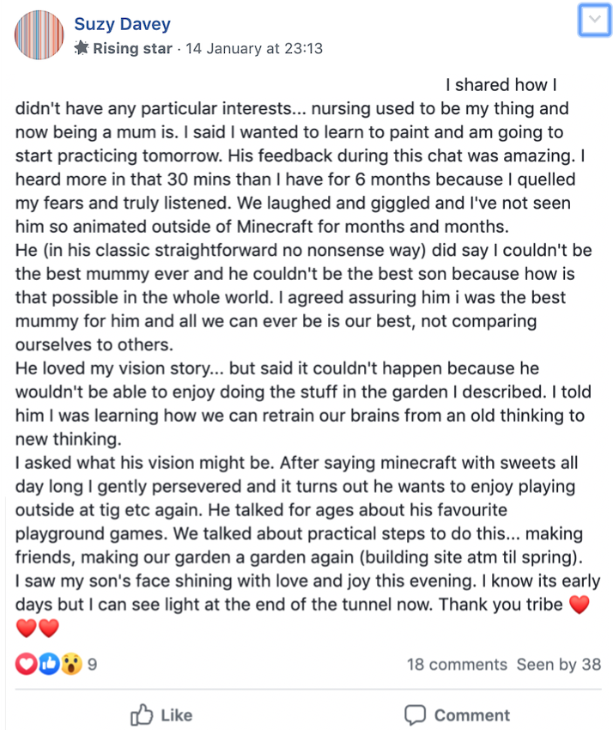Show who reacted via the 9 count
Image resolution: width=613 pixels, height=730 pixels.
[x=92, y=664]
